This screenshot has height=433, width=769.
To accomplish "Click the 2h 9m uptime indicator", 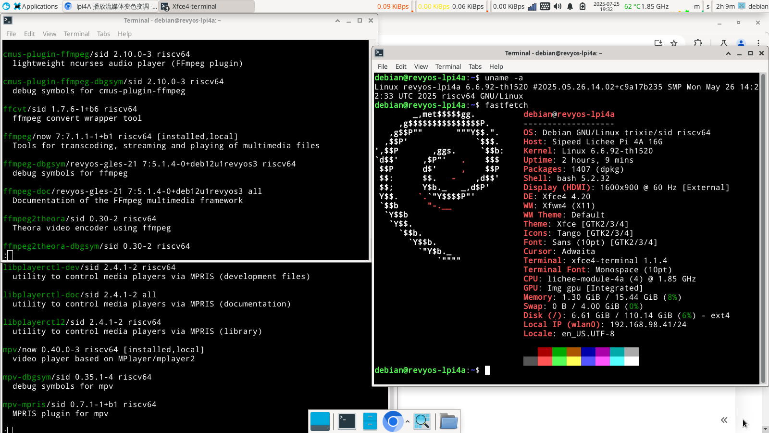I will pyautogui.click(x=725, y=6).
